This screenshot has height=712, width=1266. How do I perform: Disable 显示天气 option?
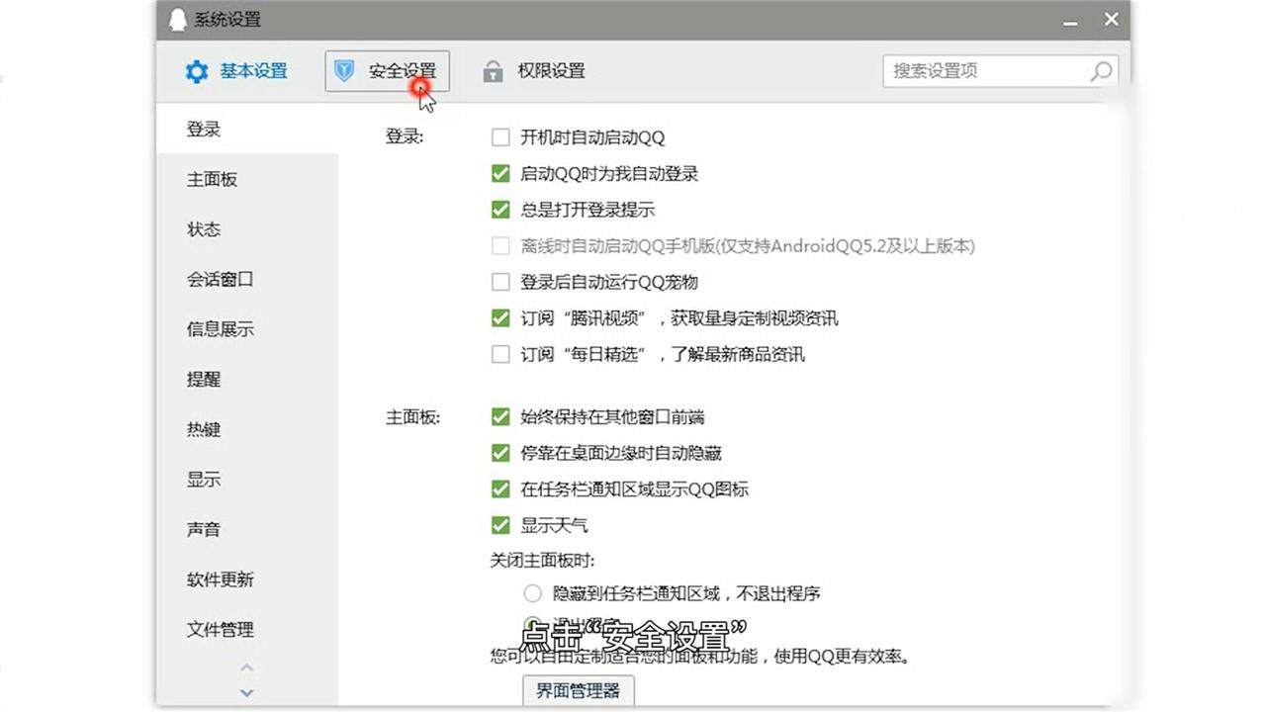[x=500, y=524]
